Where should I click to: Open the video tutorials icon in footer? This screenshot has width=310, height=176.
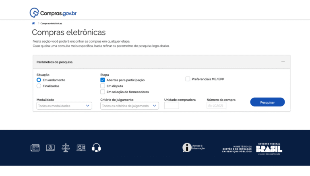pyautogui.click(x=50, y=148)
